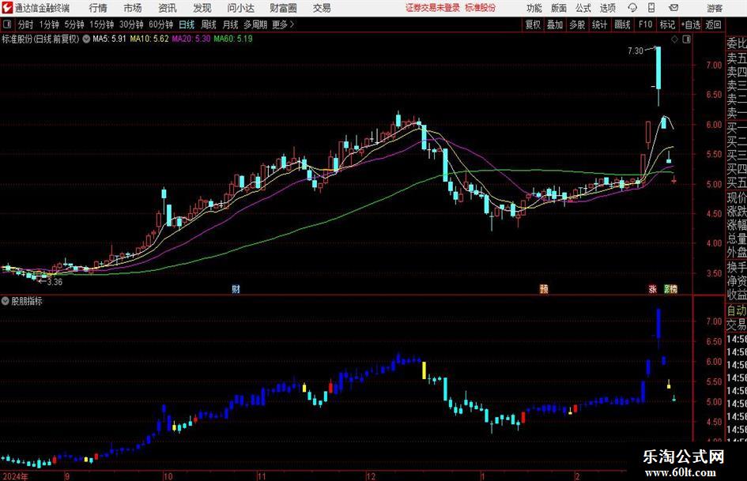Click the 复权 toolbar button
The image size is (747, 481).
533,24
